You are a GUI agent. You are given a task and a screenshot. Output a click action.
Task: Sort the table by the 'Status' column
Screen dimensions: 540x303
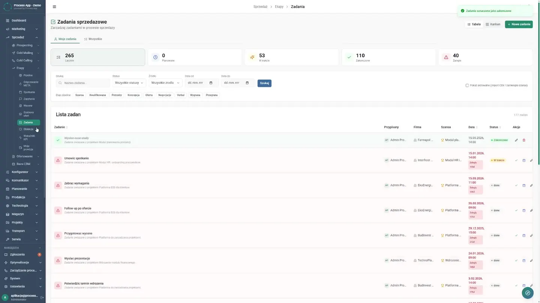(x=495, y=127)
